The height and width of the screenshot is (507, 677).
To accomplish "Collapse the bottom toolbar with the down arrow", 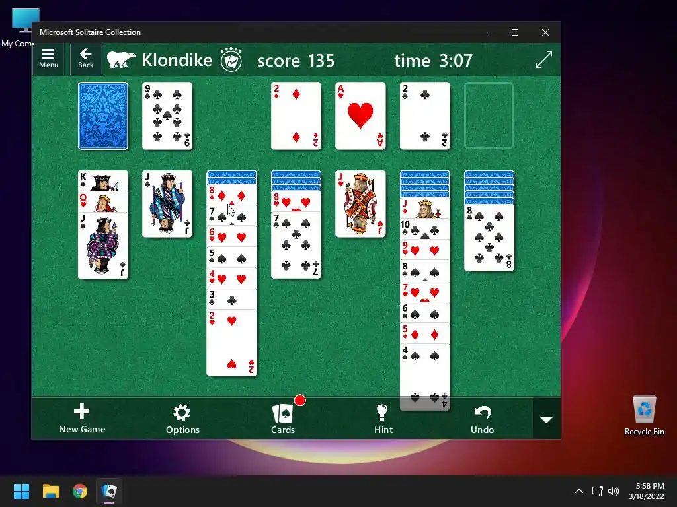I will tap(547, 419).
